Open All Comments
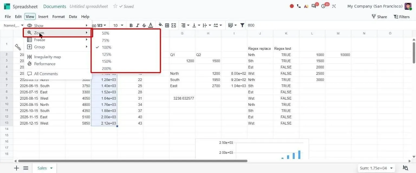The height and width of the screenshot is (173, 416). pyautogui.click(x=58, y=74)
